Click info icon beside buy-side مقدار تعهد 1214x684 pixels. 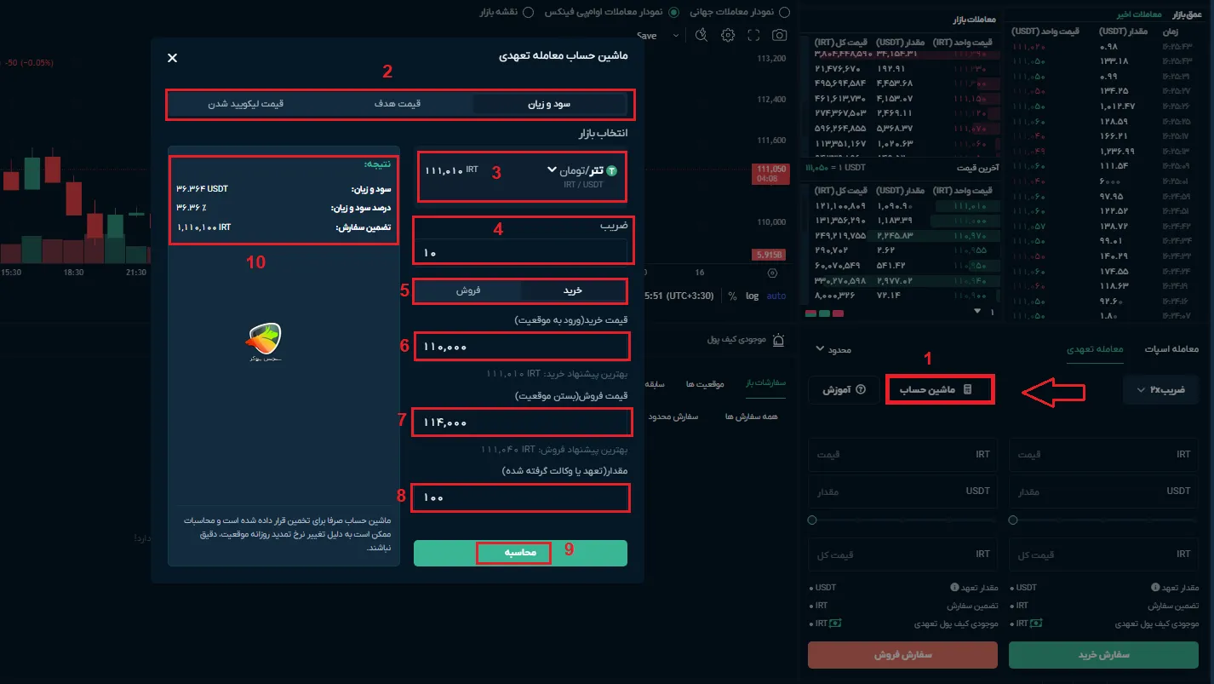1155,588
